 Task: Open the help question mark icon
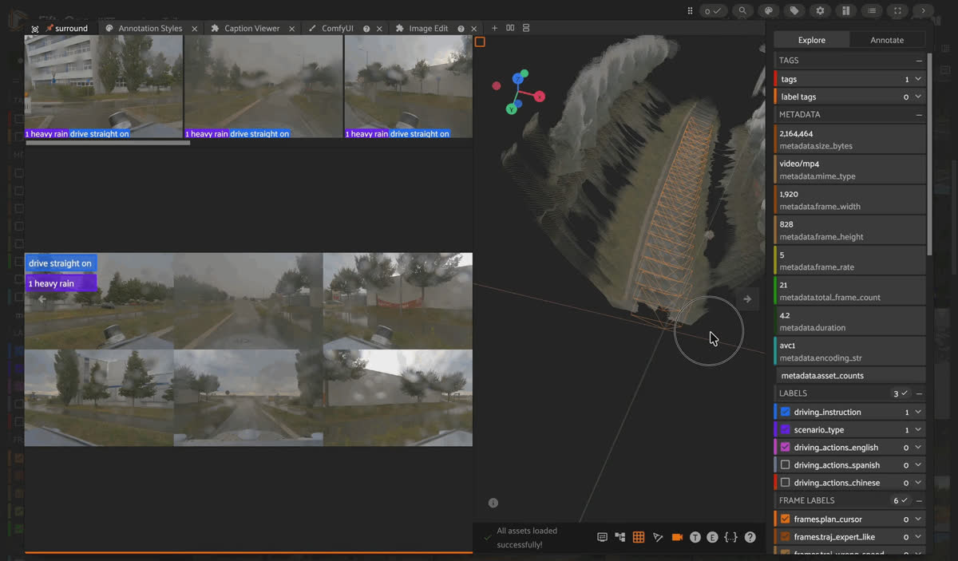[750, 537]
